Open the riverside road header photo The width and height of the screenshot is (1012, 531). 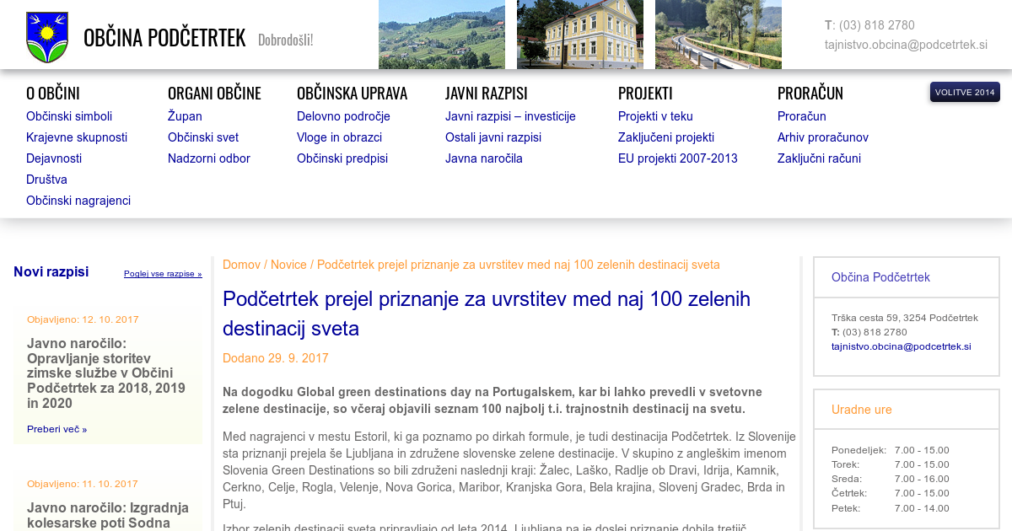click(718, 35)
